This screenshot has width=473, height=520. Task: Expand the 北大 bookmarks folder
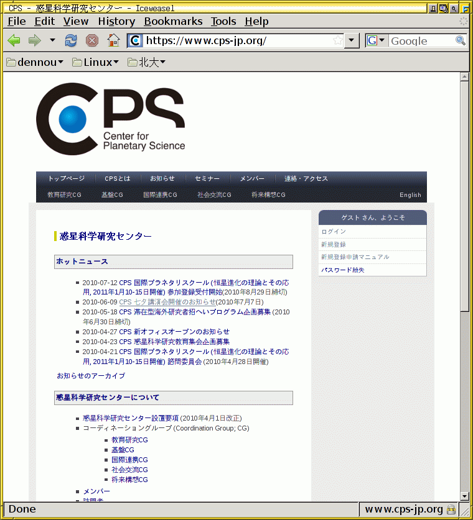pos(146,62)
